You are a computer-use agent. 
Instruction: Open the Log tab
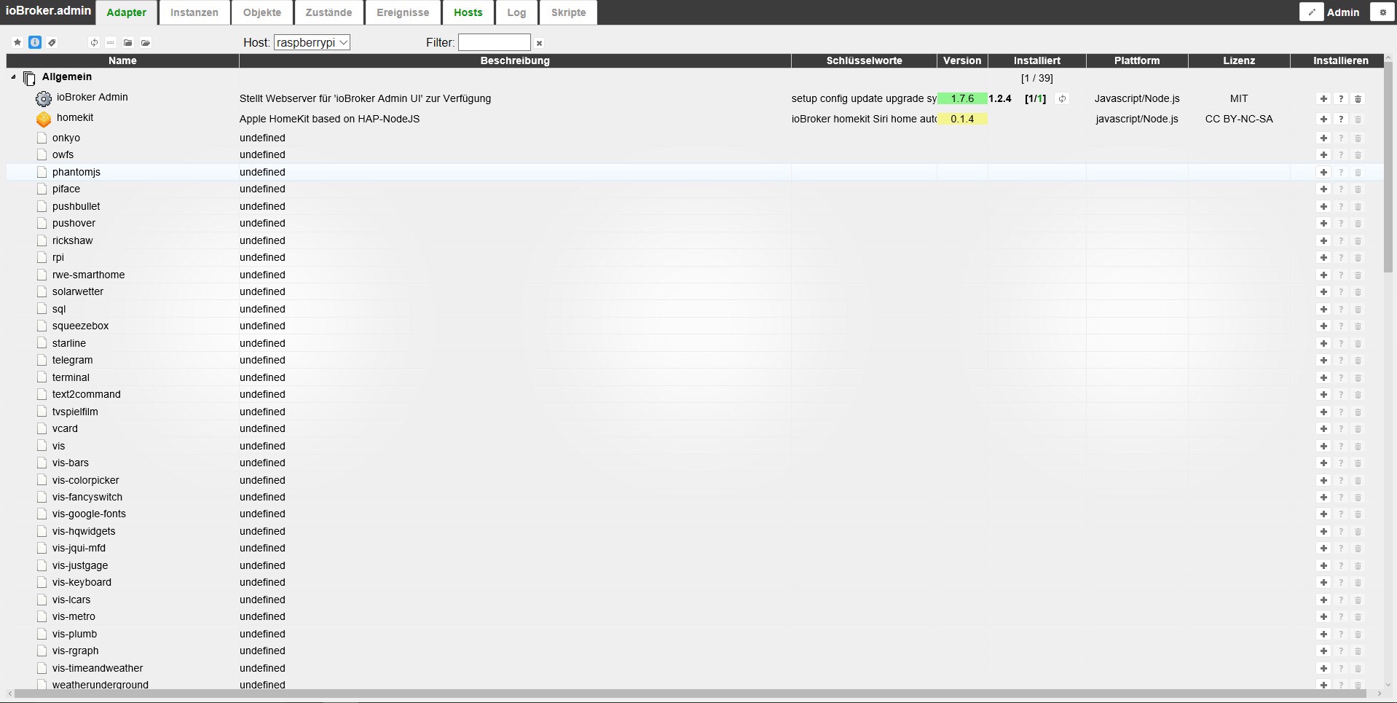pos(516,12)
